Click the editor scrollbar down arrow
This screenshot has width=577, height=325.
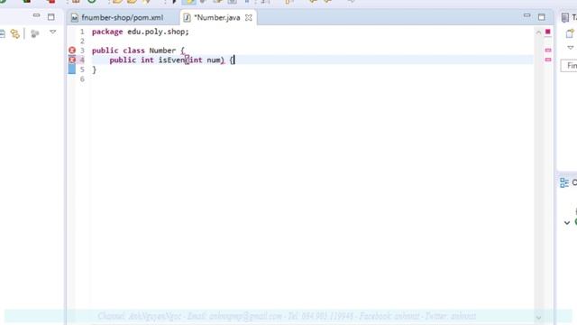click(538, 318)
